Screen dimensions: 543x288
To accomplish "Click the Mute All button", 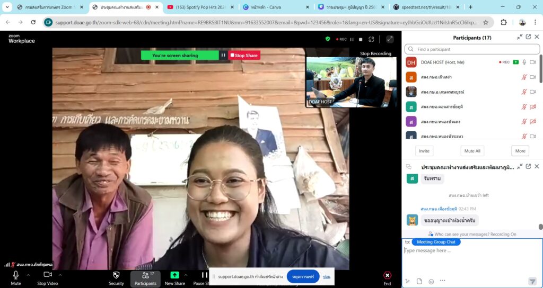I will (472, 151).
